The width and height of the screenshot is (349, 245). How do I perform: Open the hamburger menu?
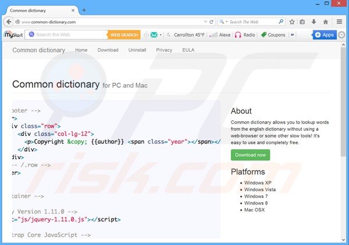tap(339, 21)
